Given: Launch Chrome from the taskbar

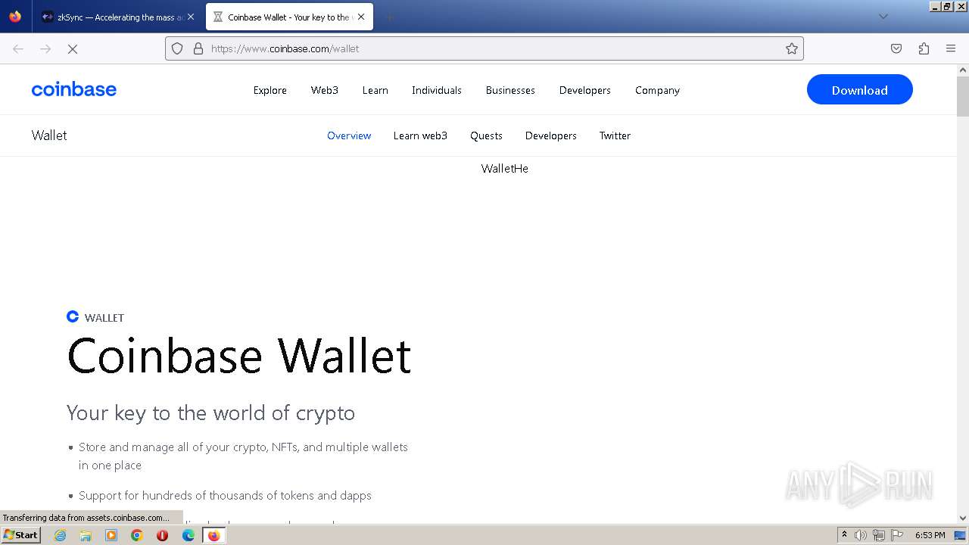Looking at the screenshot, I should [x=137, y=535].
